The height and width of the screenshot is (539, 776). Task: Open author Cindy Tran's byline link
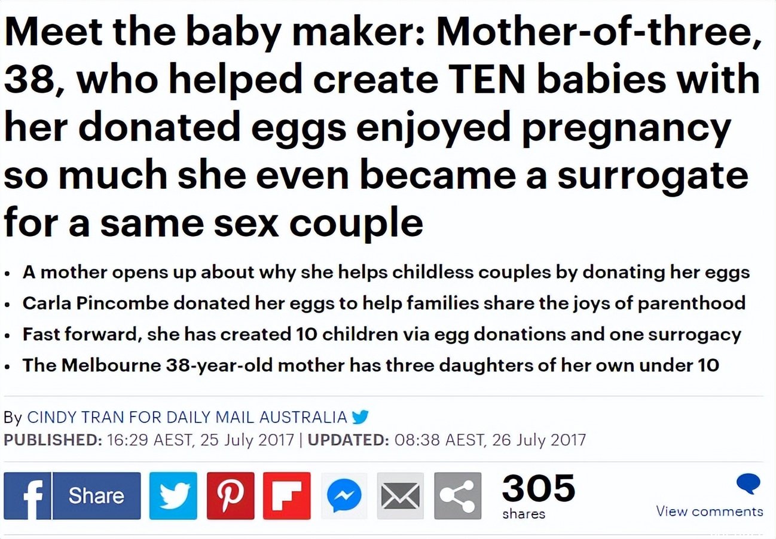click(187, 416)
